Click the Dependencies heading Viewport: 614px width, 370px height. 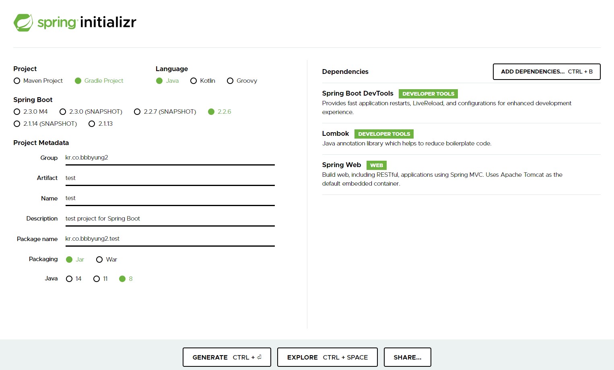click(x=345, y=72)
